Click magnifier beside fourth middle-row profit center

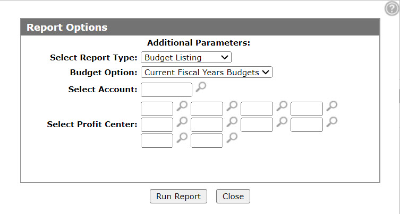332,122
